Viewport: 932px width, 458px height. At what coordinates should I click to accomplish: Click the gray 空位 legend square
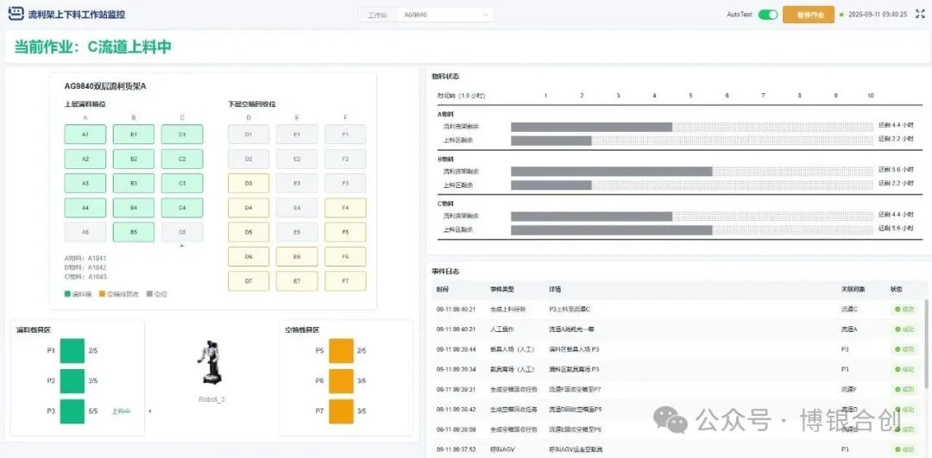tap(149, 294)
